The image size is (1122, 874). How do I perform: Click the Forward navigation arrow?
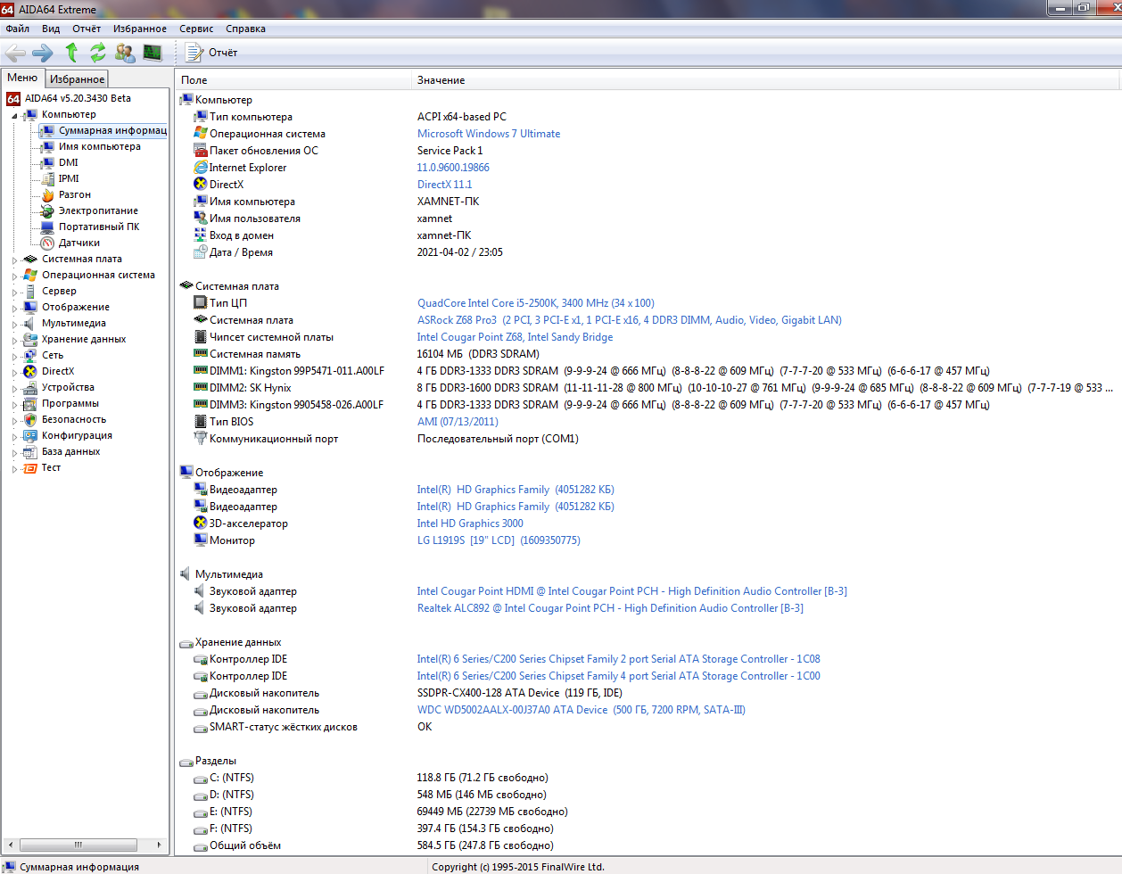43,53
